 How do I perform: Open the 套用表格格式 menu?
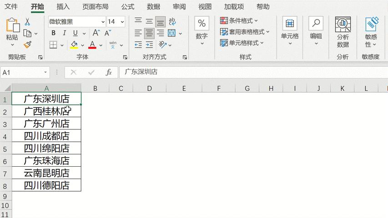pyautogui.click(x=244, y=32)
